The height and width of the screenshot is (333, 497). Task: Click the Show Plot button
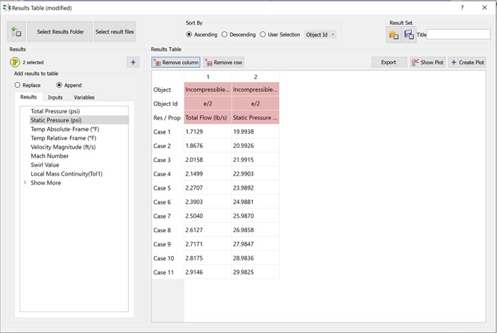point(428,63)
